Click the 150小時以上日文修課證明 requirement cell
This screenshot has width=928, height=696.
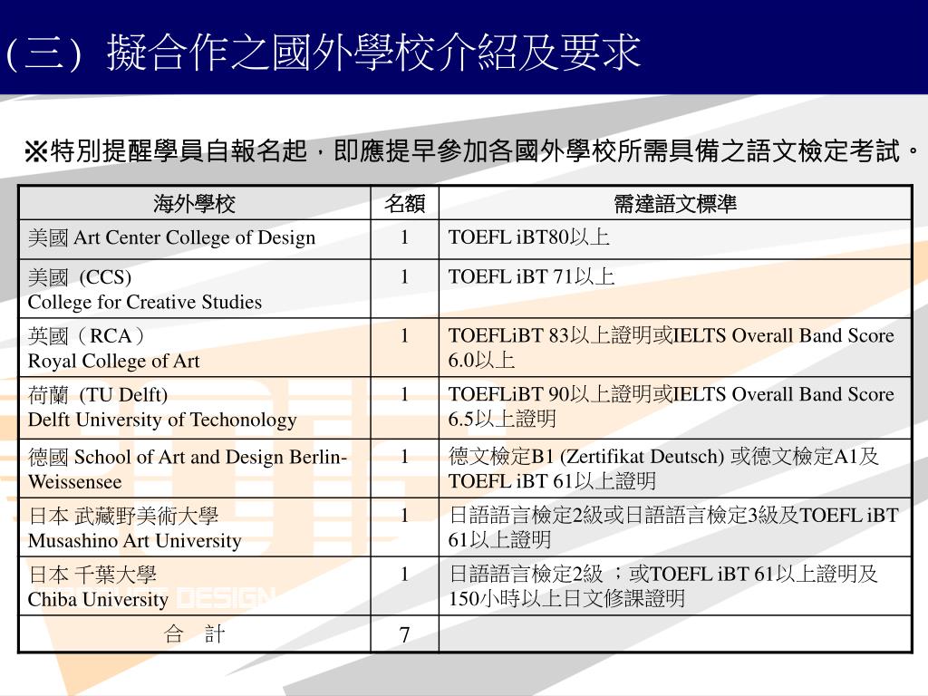click(674, 586)
